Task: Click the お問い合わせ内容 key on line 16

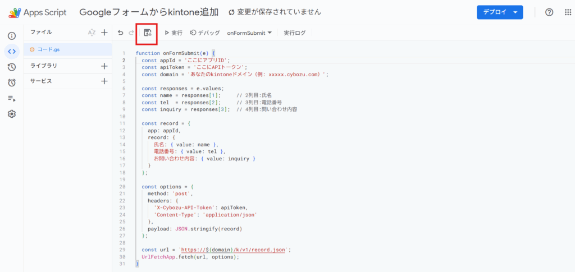Action: (175, 159)
